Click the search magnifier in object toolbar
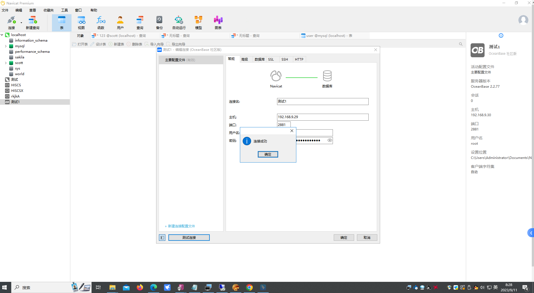 461,44
